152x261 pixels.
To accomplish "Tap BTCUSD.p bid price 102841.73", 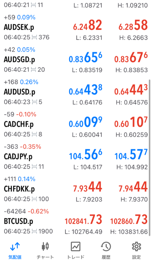I will (83, 219).
